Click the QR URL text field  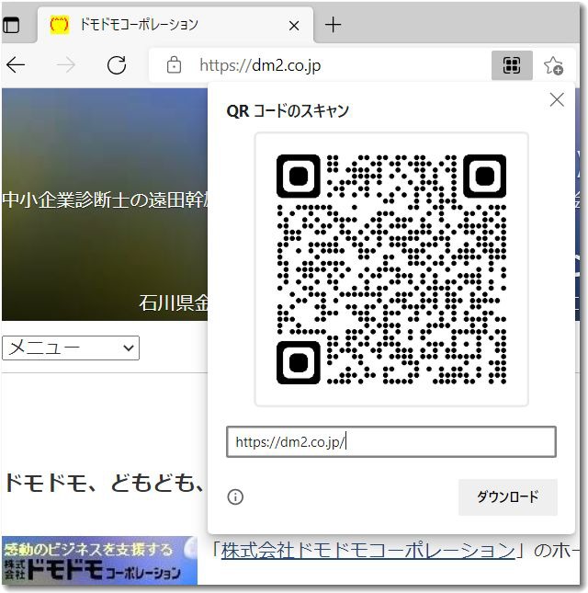[391, 441]
